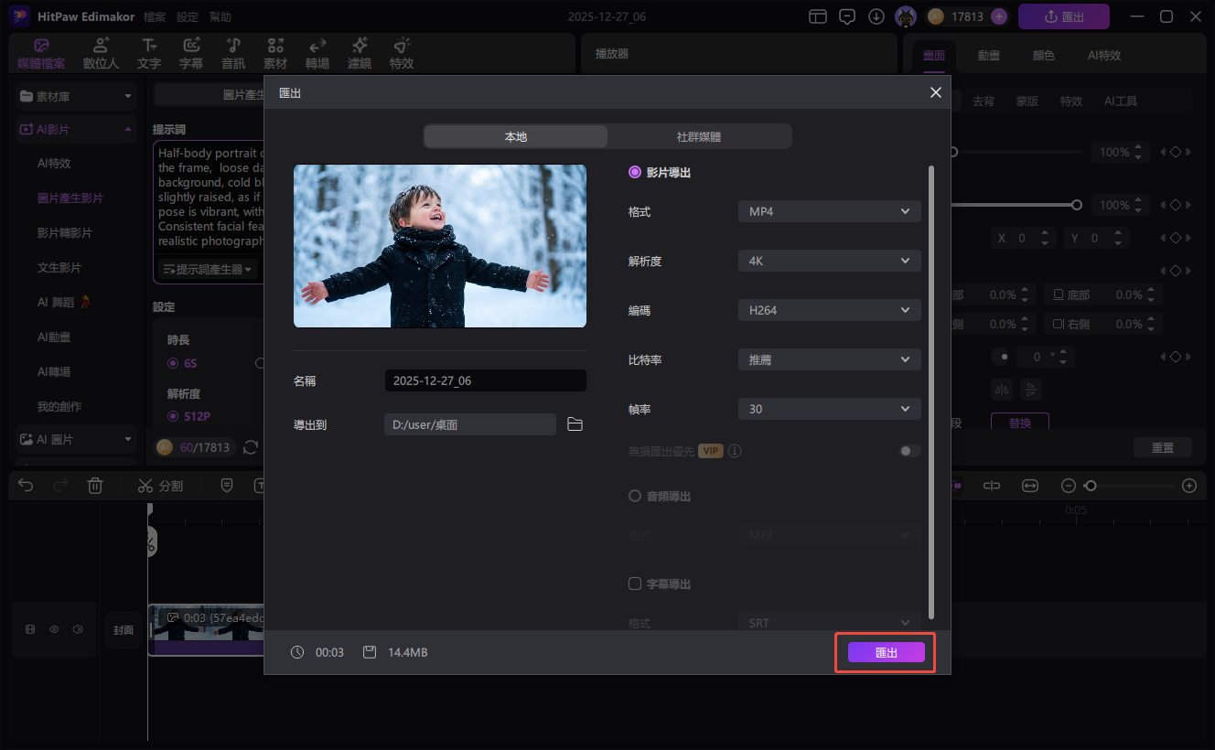
Task: Click the 100% opacity slider handle
Action: [1076, 205]
